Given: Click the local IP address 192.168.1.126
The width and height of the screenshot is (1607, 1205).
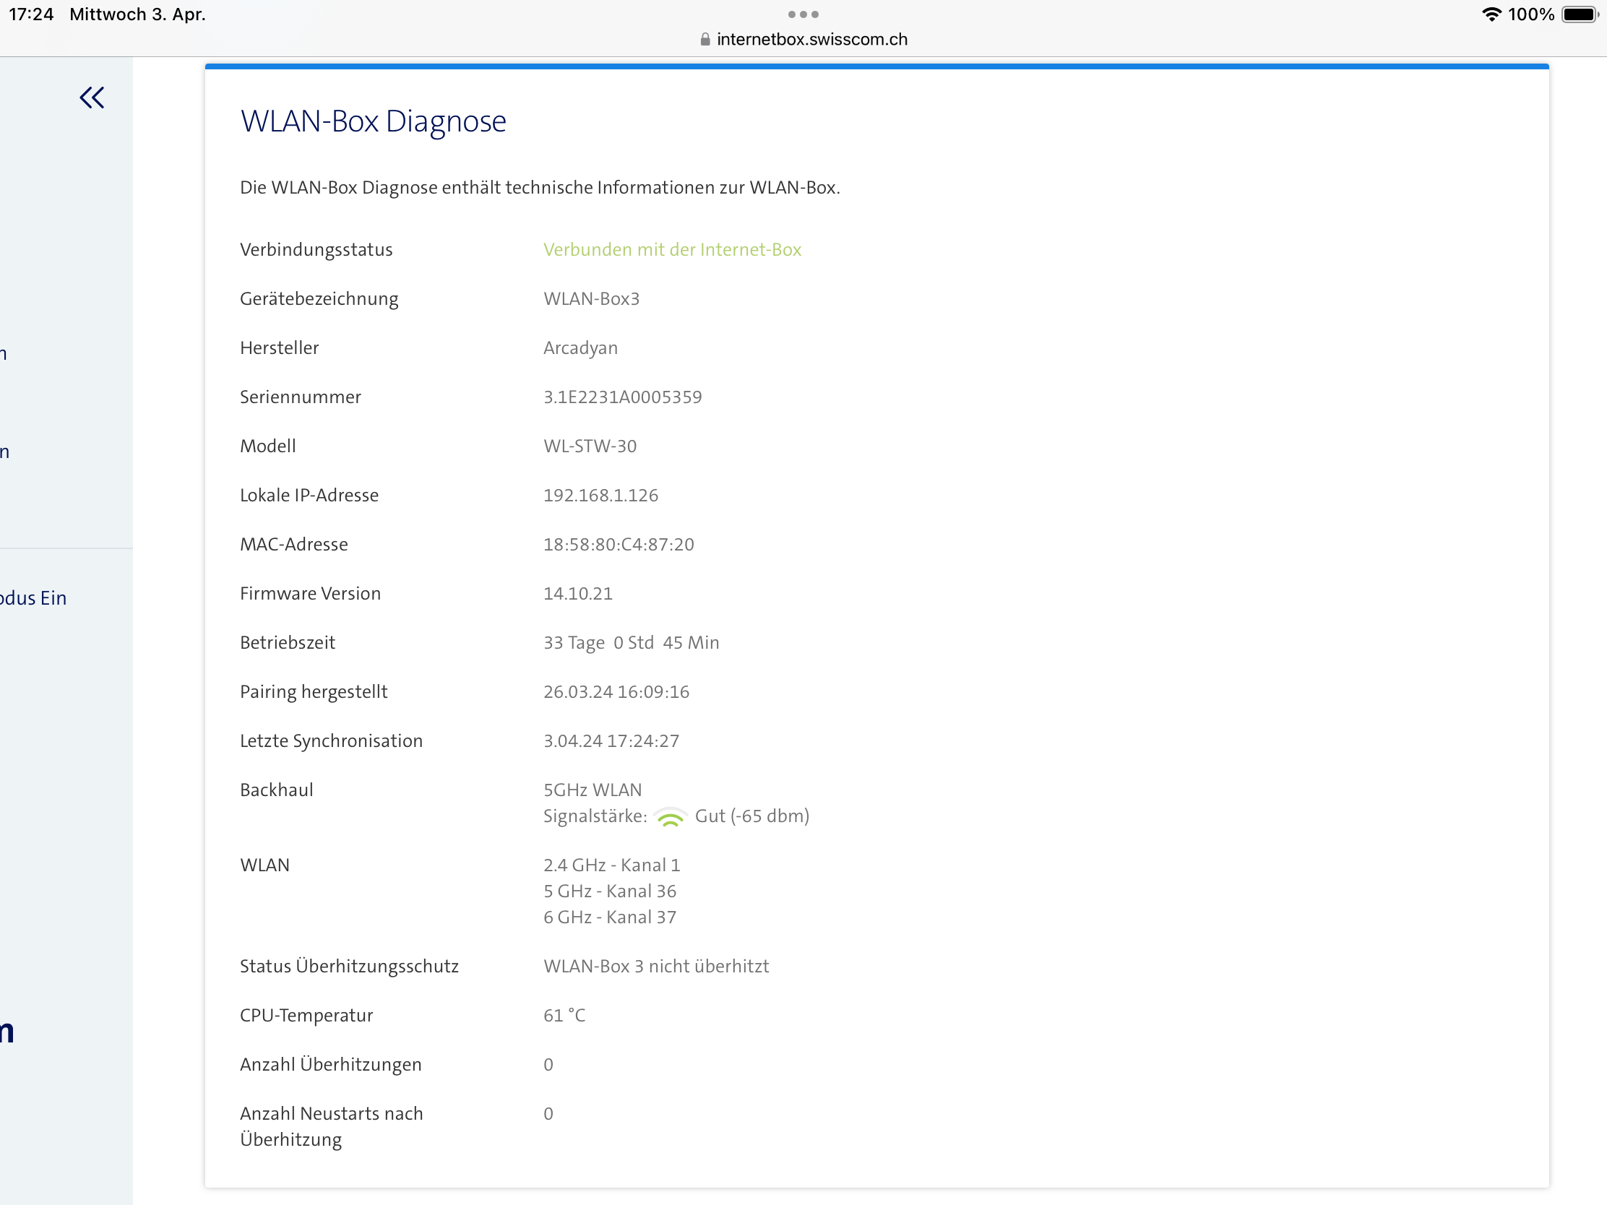Looking at the screenshot, I should tap(600, 495).
